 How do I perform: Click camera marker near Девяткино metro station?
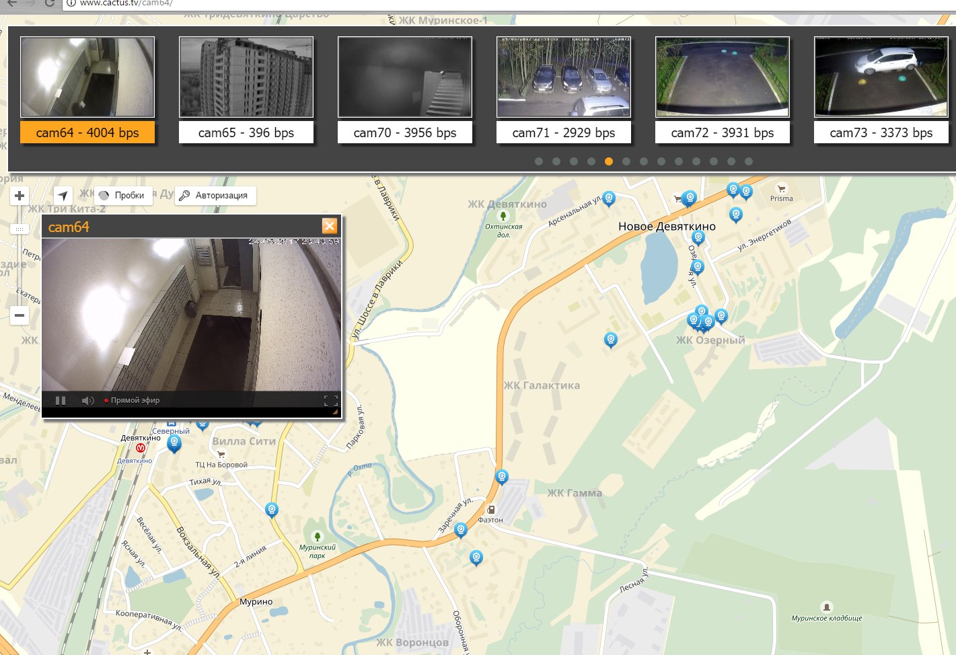tap(174, 442)
